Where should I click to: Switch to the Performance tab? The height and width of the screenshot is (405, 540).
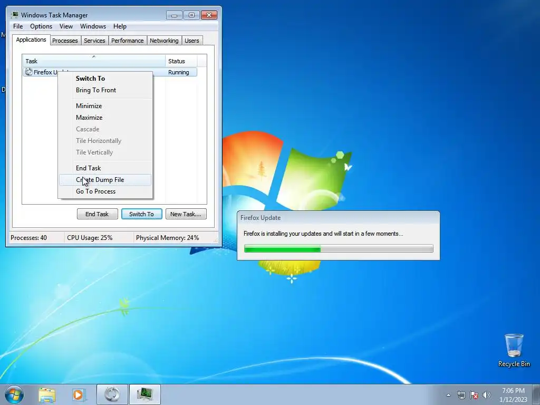[128, 41]
